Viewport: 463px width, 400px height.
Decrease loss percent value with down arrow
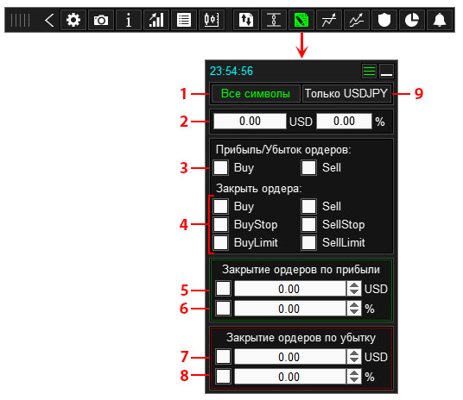coord(354,380)
